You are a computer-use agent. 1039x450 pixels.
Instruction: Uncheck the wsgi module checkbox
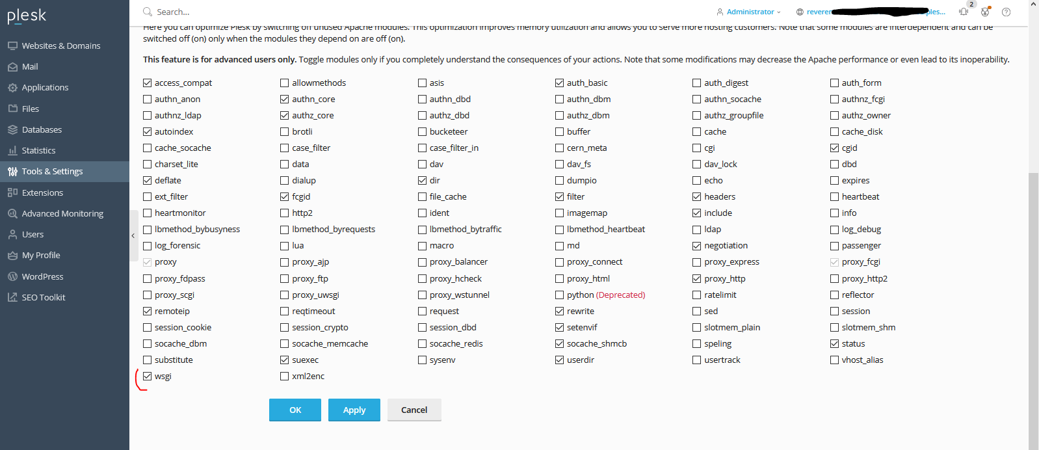tap(148, 376)
